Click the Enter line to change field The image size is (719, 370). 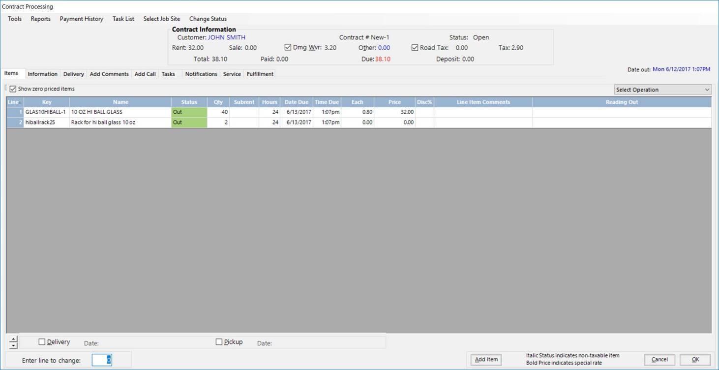tap(102, 360)
